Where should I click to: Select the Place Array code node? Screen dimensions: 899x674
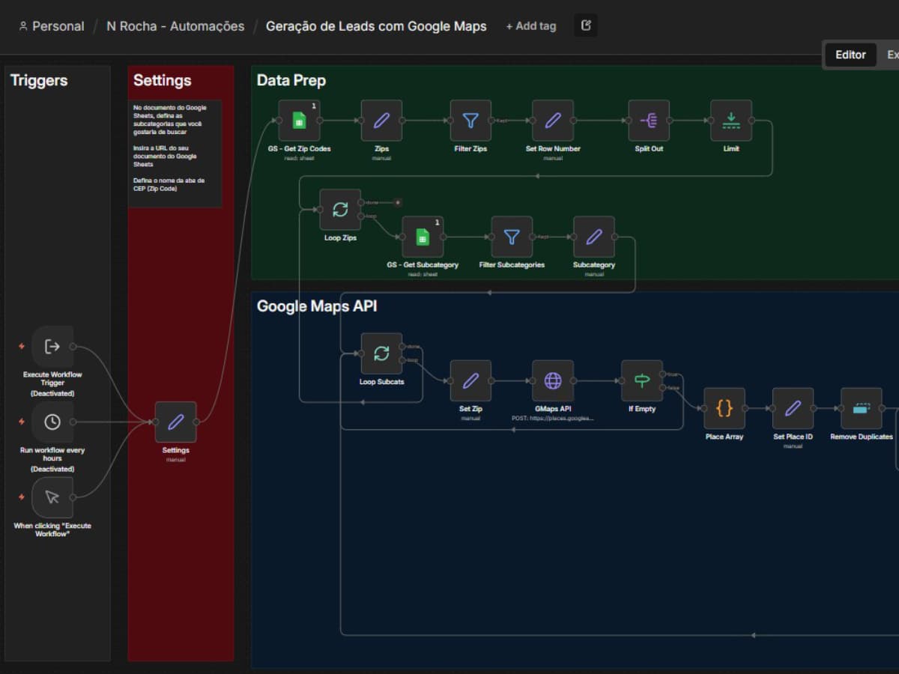724,408
